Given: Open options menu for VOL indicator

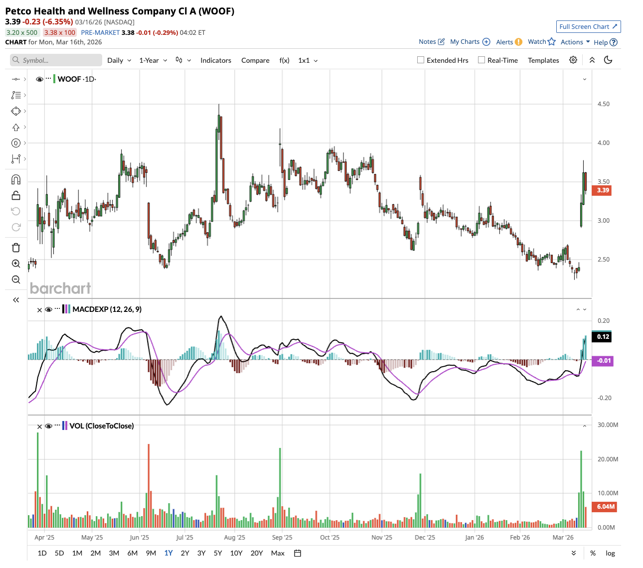Looking at the screenshot, I should tap(57, 426).
